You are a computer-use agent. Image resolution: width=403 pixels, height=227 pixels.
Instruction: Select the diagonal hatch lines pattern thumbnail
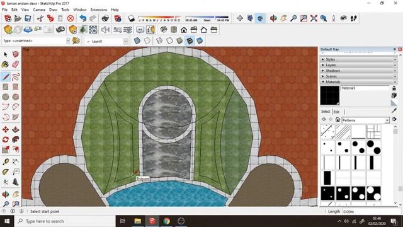click(x=343, y=132)
